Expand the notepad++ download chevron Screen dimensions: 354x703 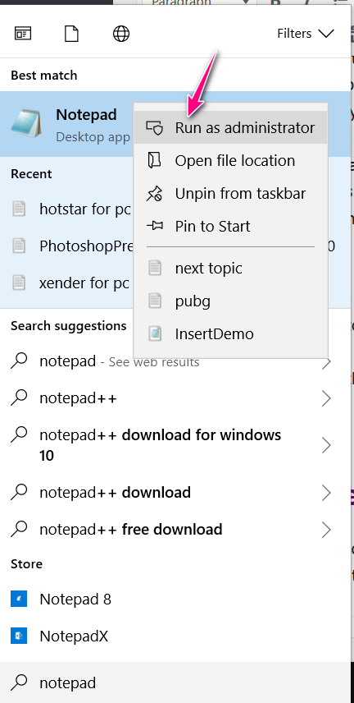[326, 494]
